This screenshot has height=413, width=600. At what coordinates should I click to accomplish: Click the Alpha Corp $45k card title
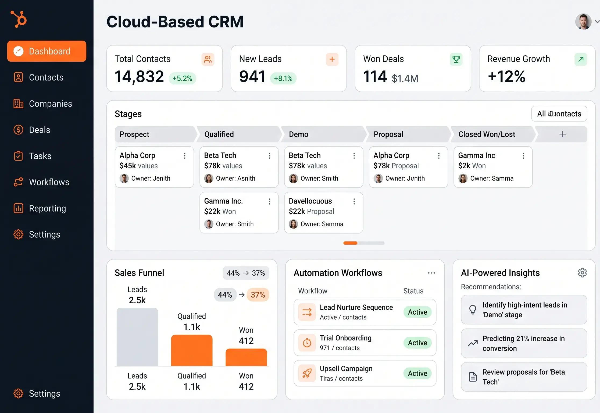[x=137, y=155]
